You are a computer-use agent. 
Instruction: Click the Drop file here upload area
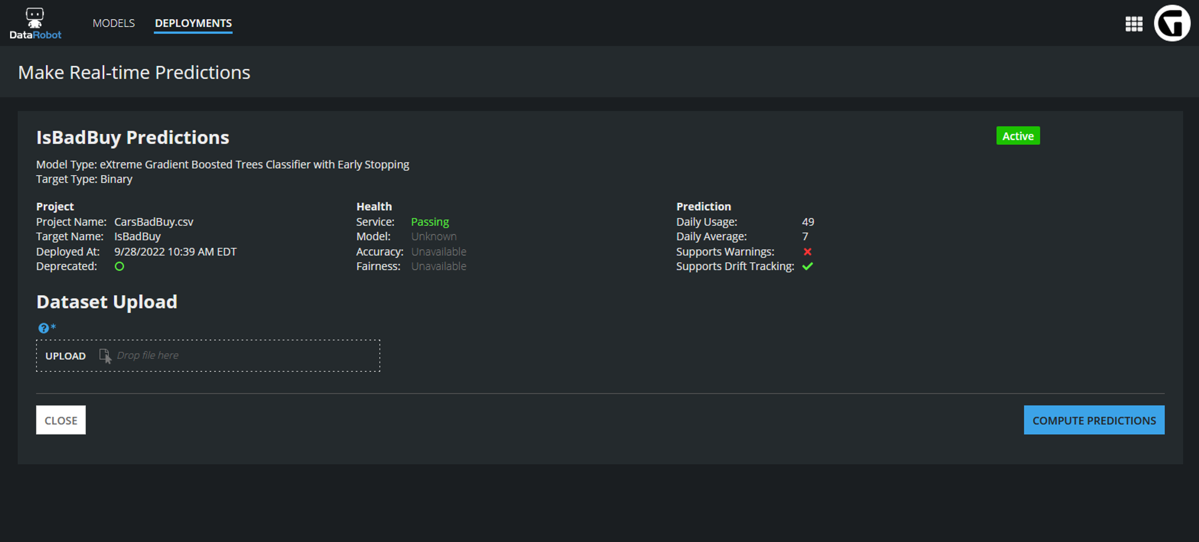point(208,356)
